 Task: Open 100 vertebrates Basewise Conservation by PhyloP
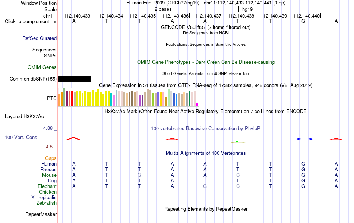point(205,129)
